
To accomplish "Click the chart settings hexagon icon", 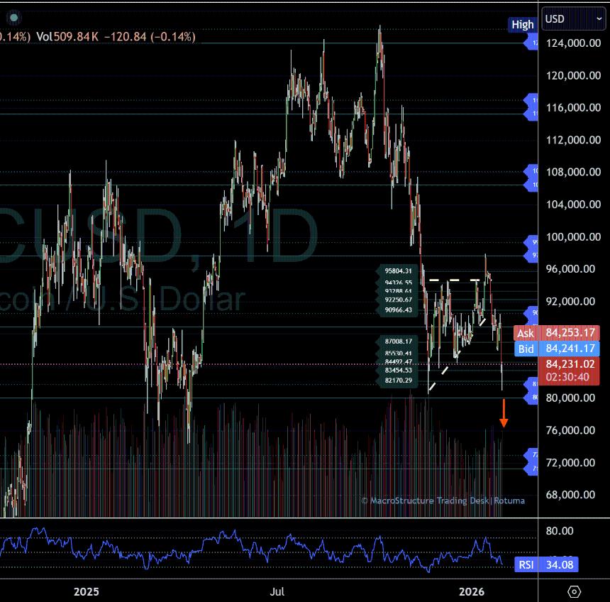I will [575, 591].
